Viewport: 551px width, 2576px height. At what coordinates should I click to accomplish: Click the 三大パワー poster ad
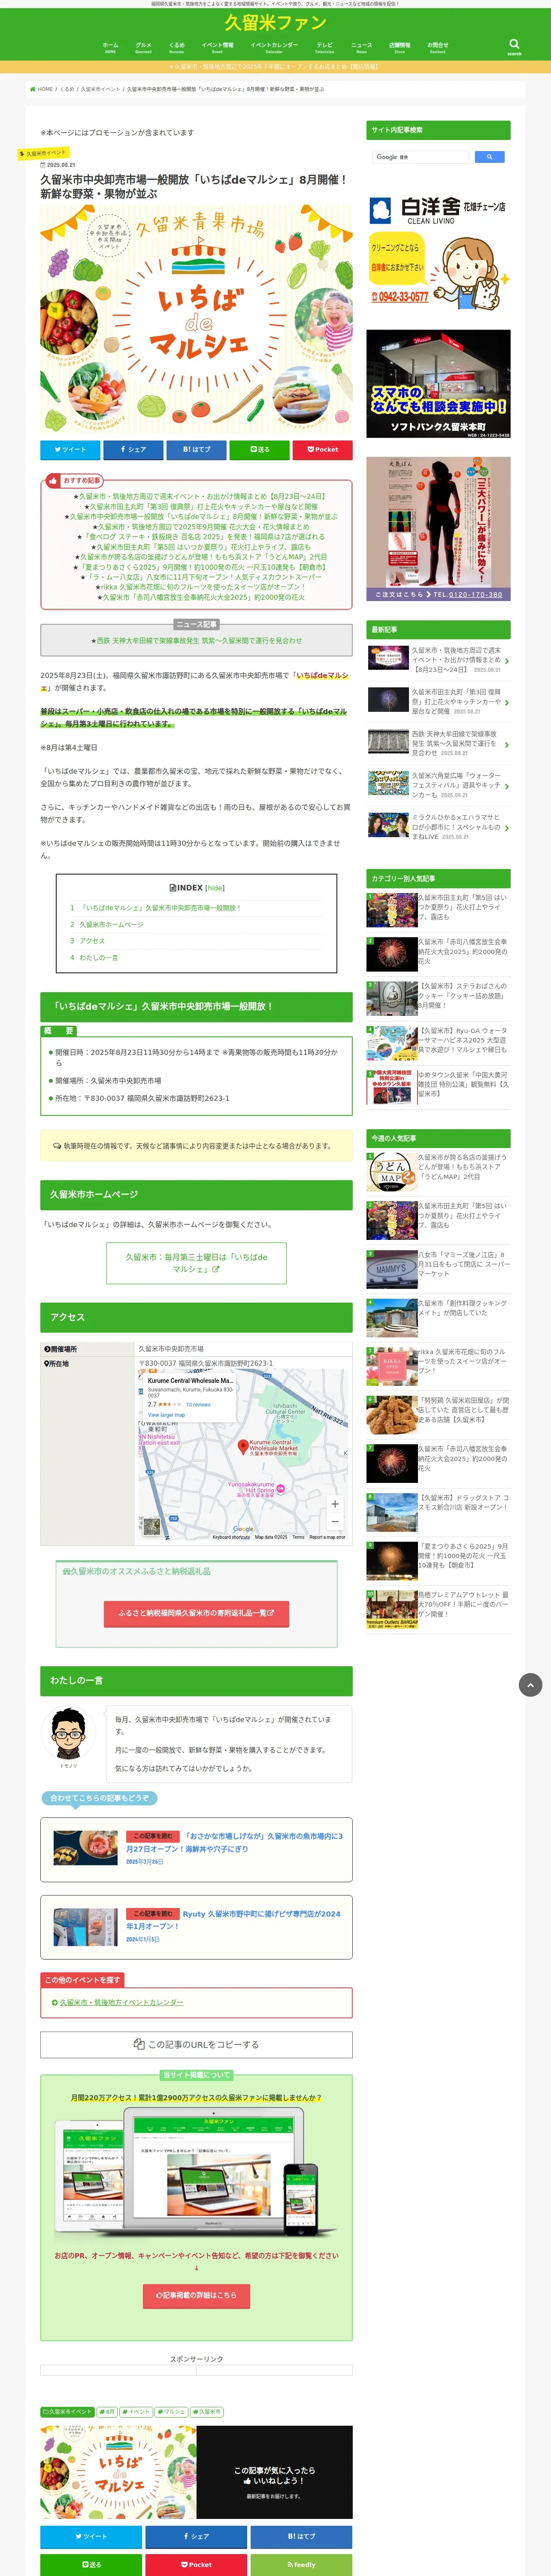pyautogui.click(x=438, y=529)
